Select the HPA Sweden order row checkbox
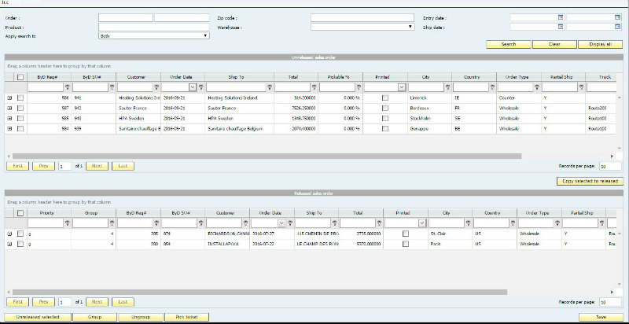The height and width of the screenshot is (324, 629). tap(20, 118)
